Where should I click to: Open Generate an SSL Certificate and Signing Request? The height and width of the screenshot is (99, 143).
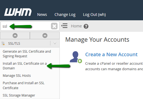(x=27, y=54)
